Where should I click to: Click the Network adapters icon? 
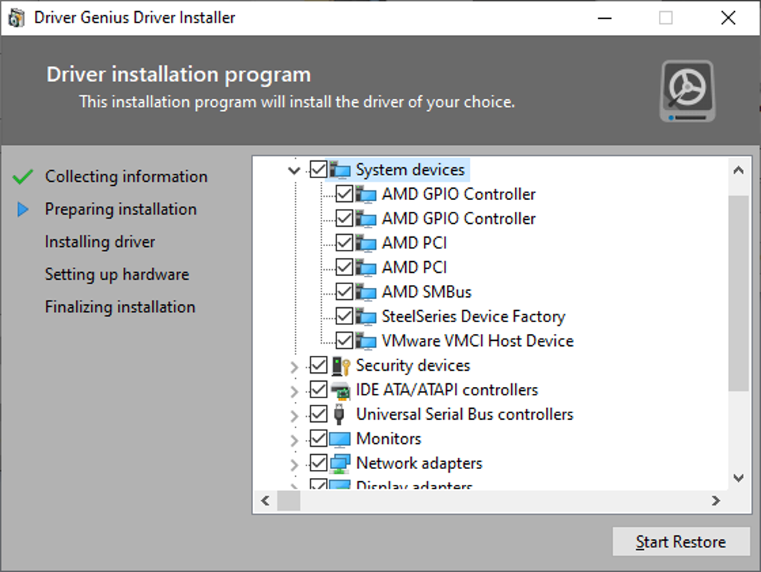(x=341, y=464)
